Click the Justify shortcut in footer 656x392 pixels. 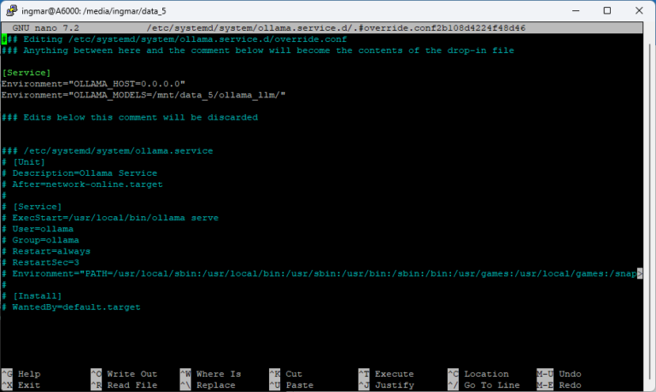(393, 385)
